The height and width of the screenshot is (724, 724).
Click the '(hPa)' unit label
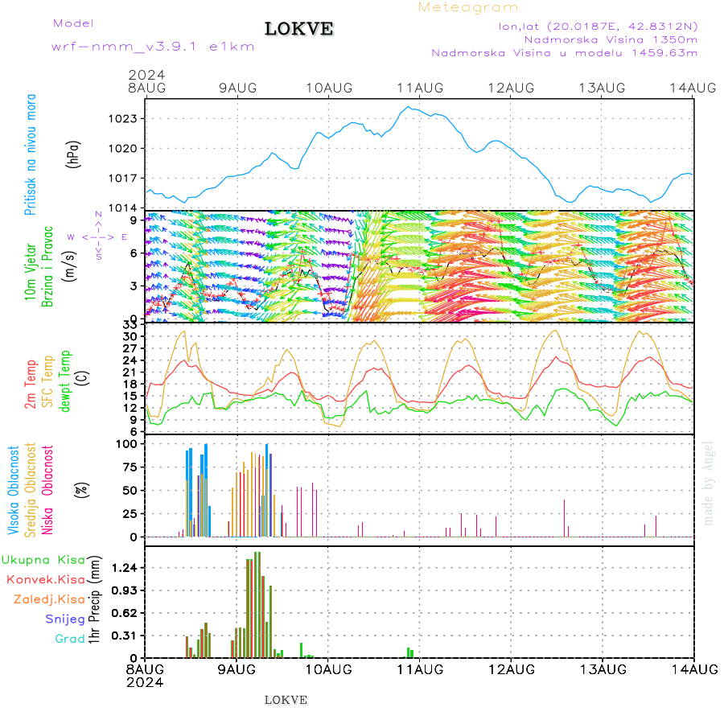(x=73, y=154)
